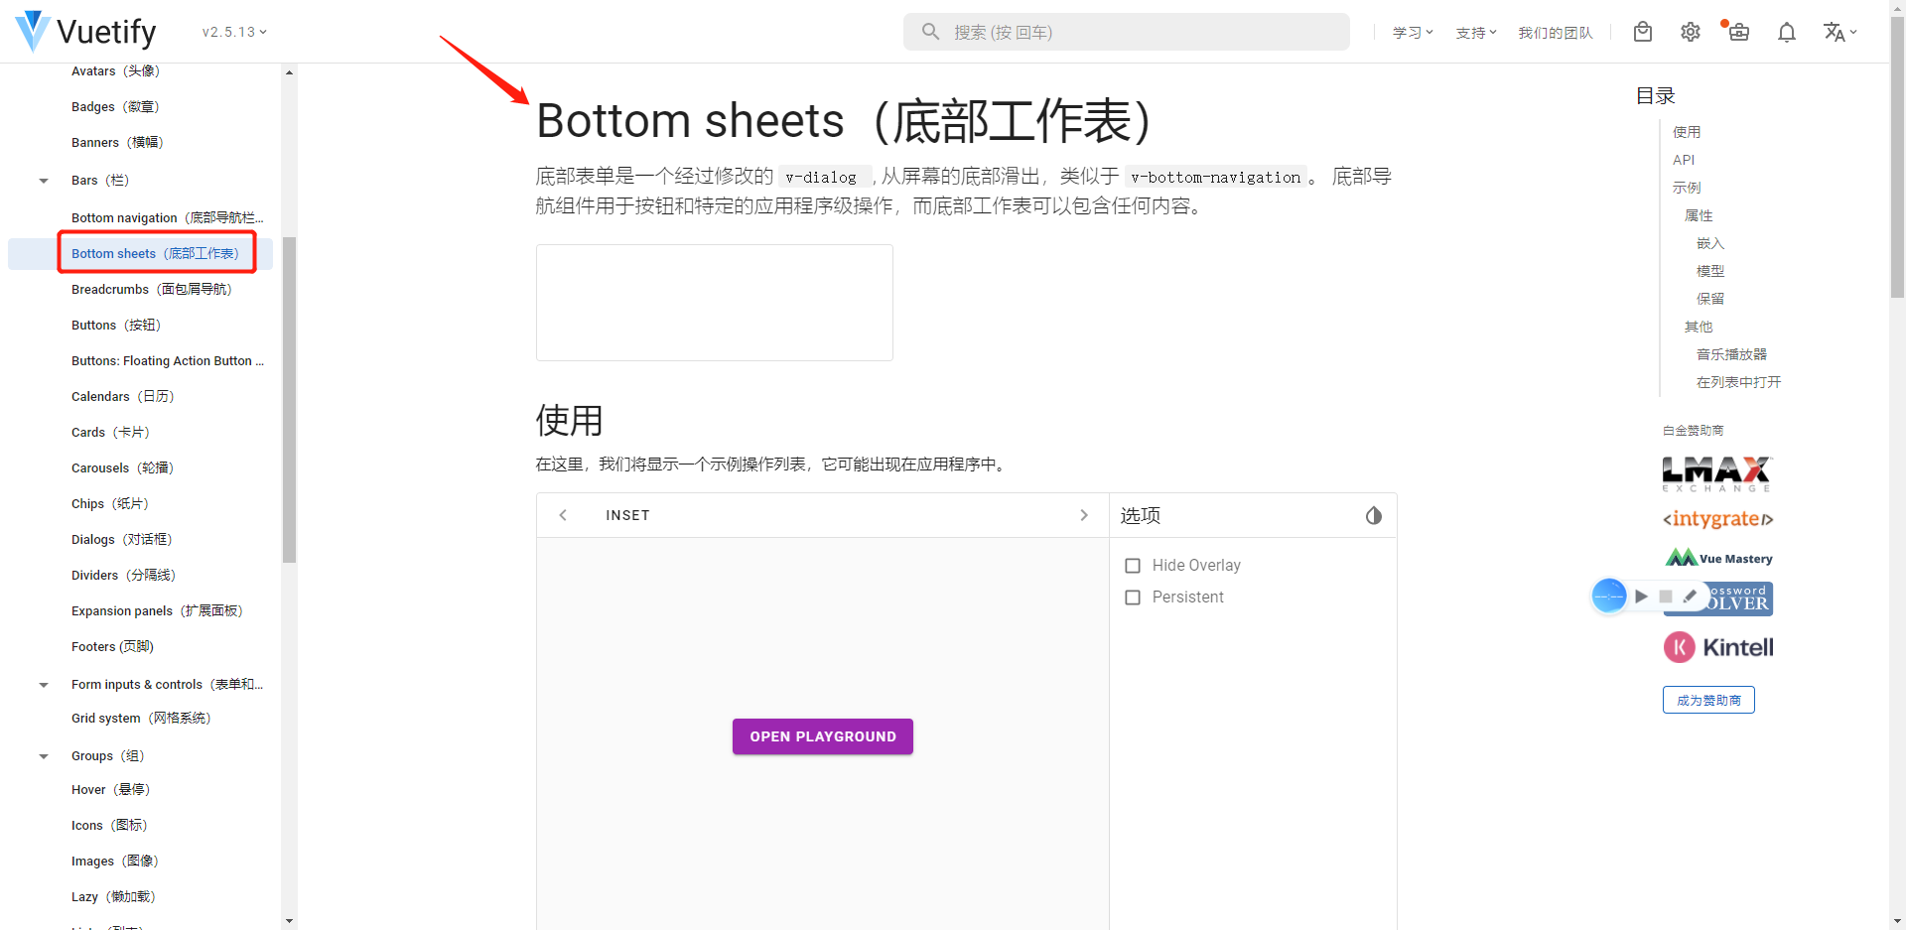Click the pencil icon on the floating widget
This screenshot has height=930, width=1906.
pyautogui.click(x=1691, y=596)
